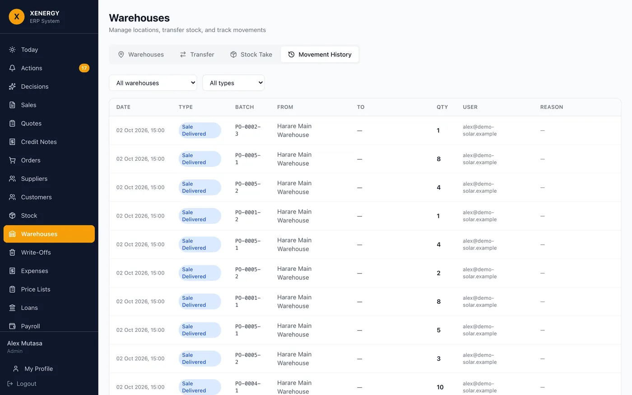The image size is (632, 395).
Task: Switch to the Stock Take tab
Action: coord(251,55)
